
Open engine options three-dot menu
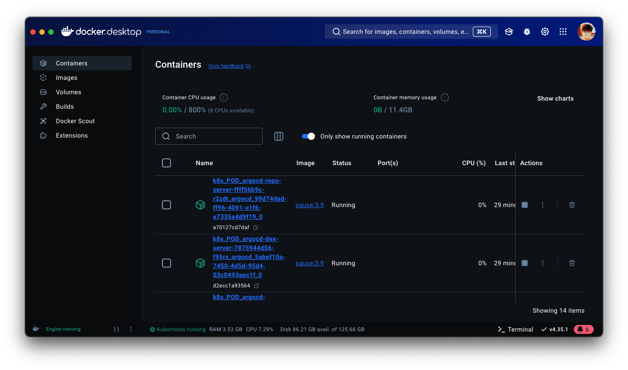(131, 329)
